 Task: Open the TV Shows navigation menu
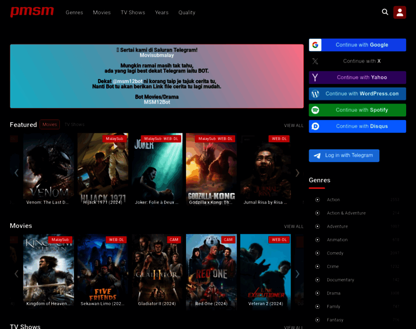pos(133,13)
